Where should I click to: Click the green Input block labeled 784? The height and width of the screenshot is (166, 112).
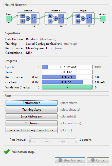[9, 18]
